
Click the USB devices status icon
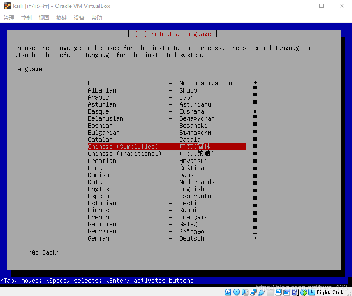coord(262,292)
